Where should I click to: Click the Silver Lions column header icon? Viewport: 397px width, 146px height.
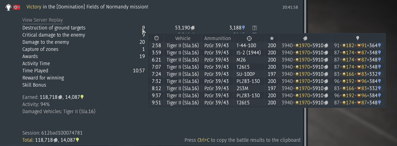(x=305, y=38)
